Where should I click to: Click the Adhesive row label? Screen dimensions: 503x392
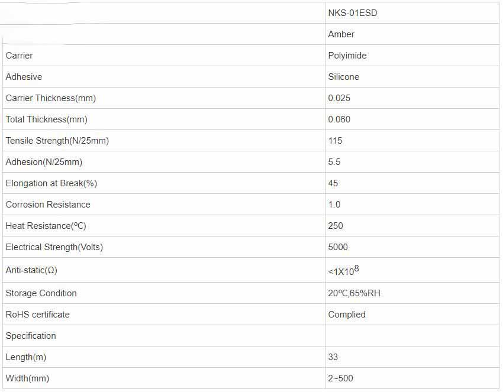pyautogui.click(x=24, y=77)
